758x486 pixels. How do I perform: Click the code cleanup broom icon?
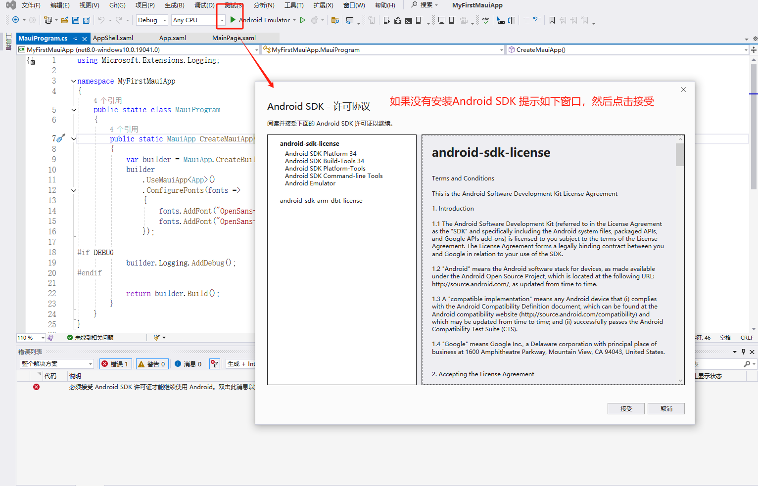coord(157,338)
